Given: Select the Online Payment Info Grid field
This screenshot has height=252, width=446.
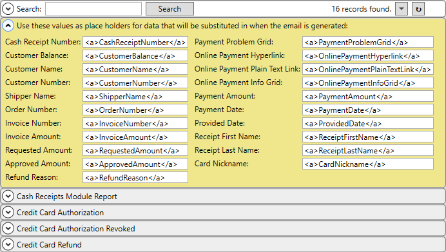Looking at the screenshot, I should [x=368, y=82].
